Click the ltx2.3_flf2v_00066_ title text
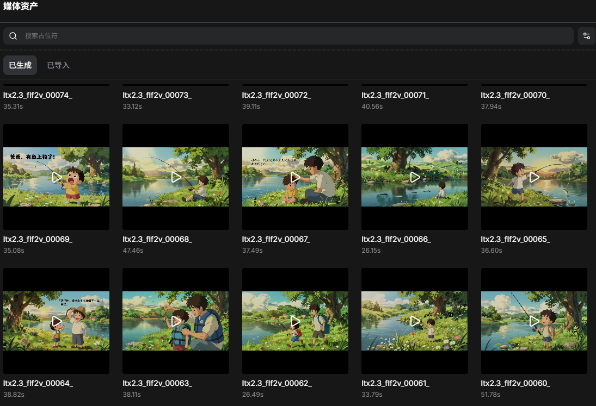This screenshot has width=596, height=406. [396, 240]
